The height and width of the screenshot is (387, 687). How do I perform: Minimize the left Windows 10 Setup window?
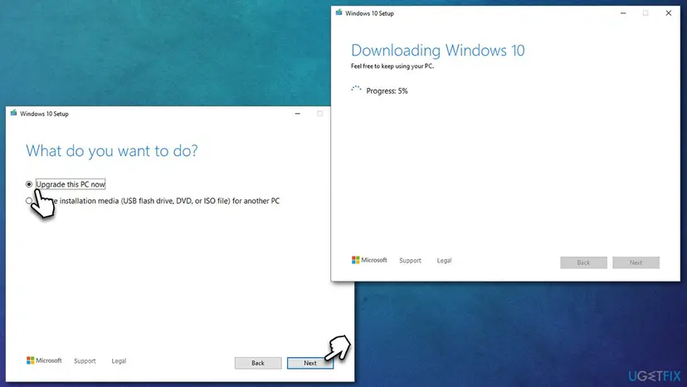coord(298,114)
